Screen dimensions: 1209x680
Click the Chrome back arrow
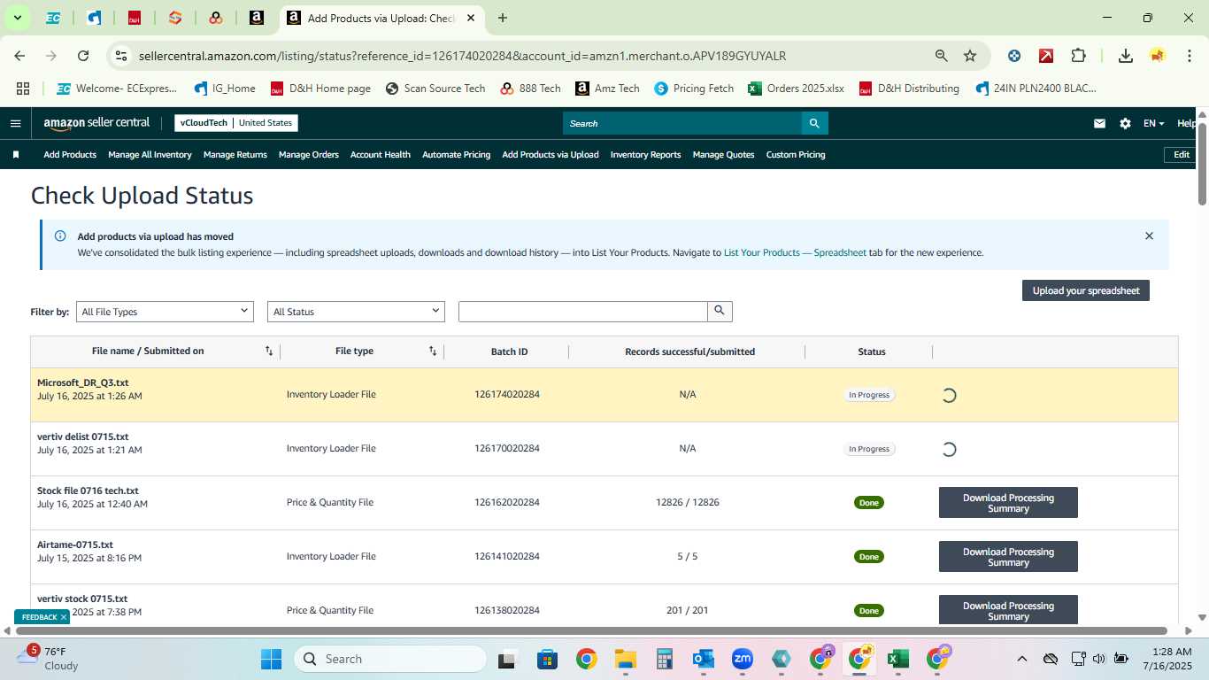[x=19, y=56]
